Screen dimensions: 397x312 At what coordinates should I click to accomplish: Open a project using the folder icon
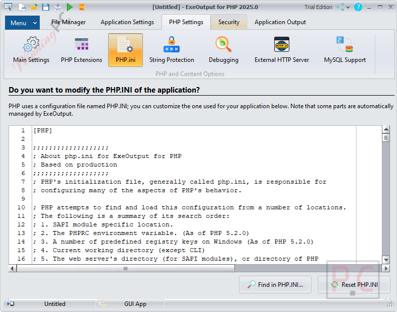tap(34, 7)
